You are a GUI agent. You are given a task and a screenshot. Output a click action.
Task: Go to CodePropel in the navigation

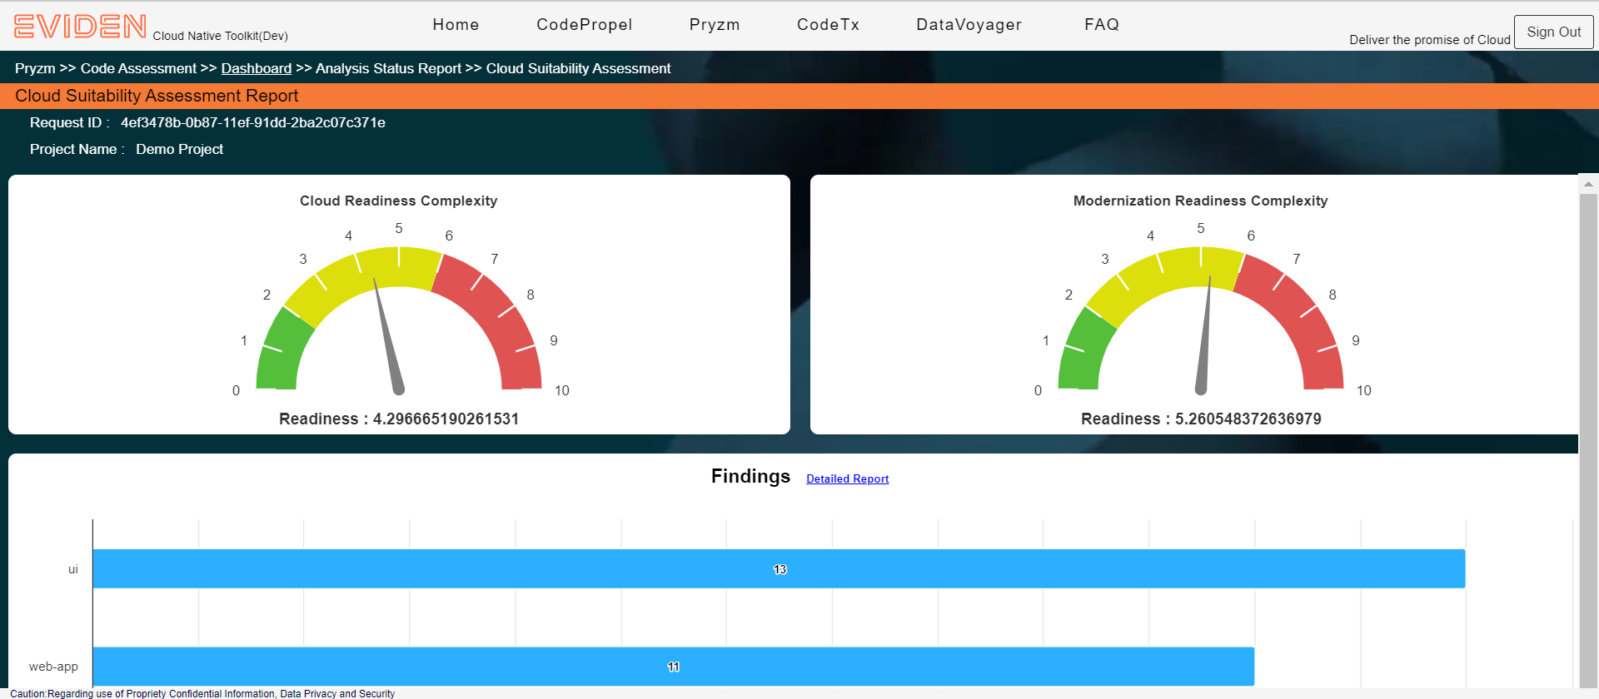(585, 25)
